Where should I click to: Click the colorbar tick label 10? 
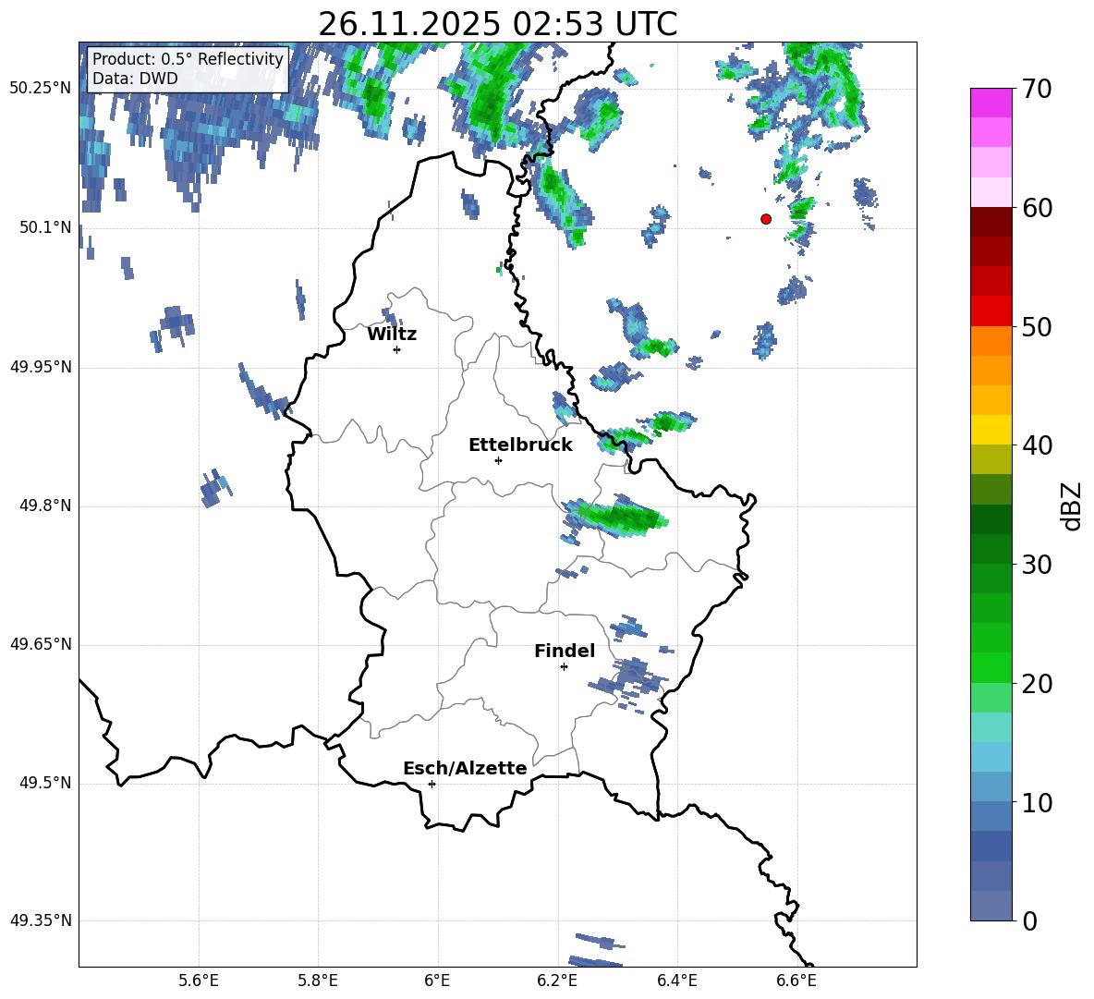coord(1037,803)
